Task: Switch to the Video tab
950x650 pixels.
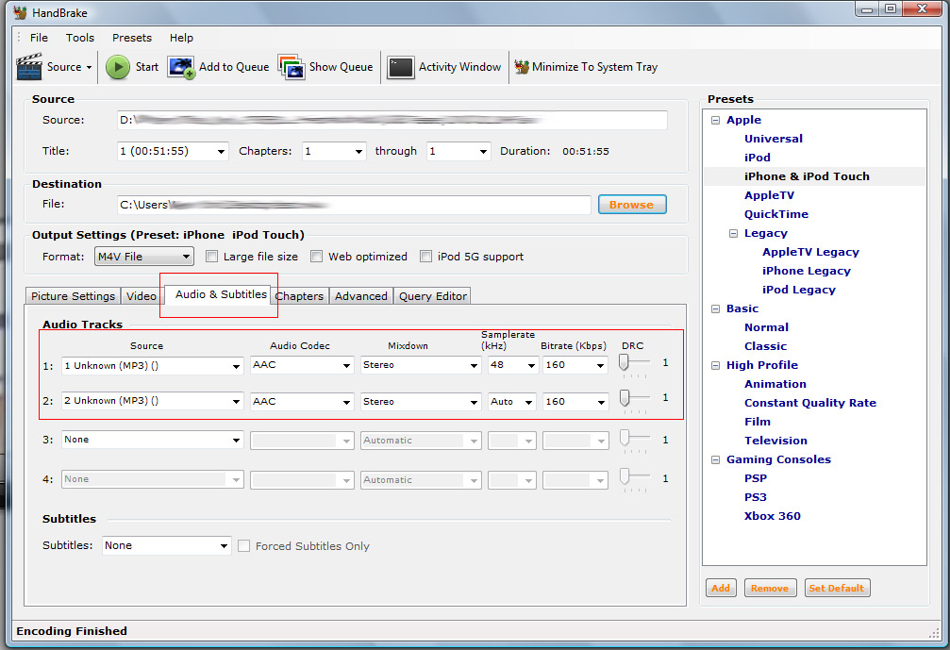Action: [x=142, y=296]
